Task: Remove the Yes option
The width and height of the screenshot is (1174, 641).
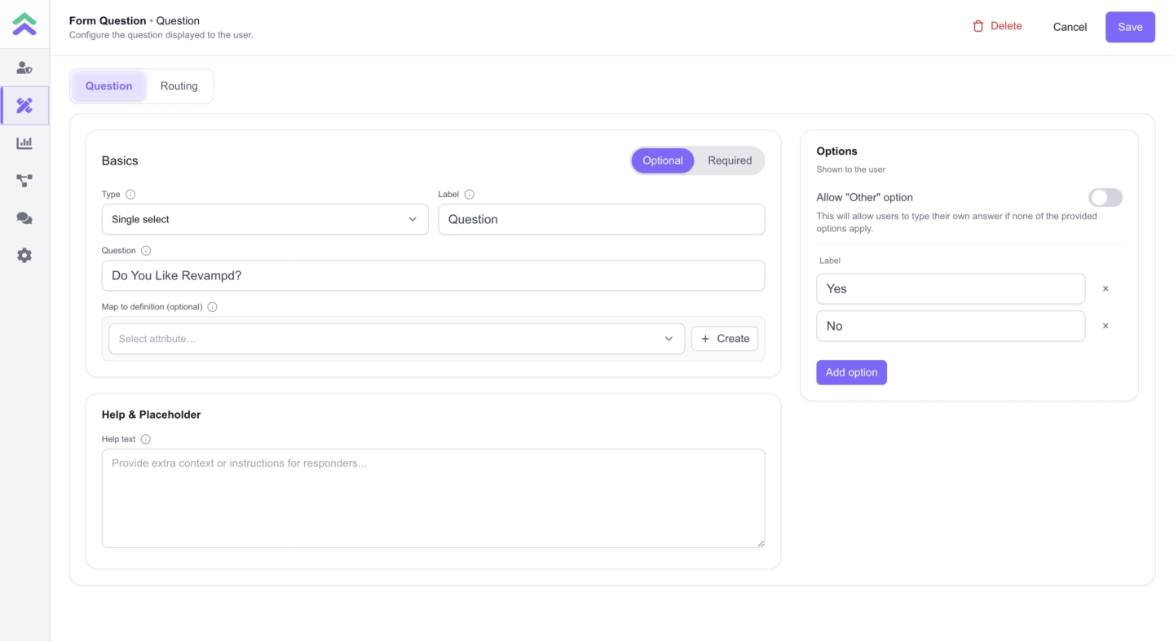Action: [x=1106, y=289]
